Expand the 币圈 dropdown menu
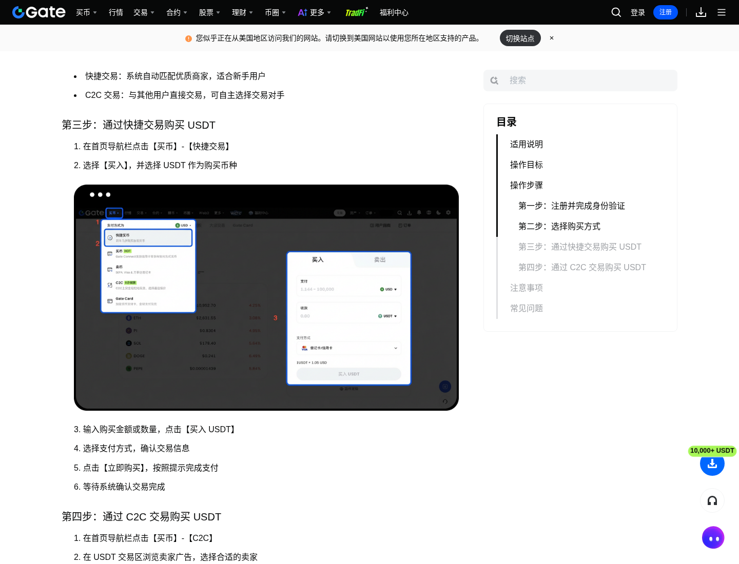The image size is (739, 564). 275,12
